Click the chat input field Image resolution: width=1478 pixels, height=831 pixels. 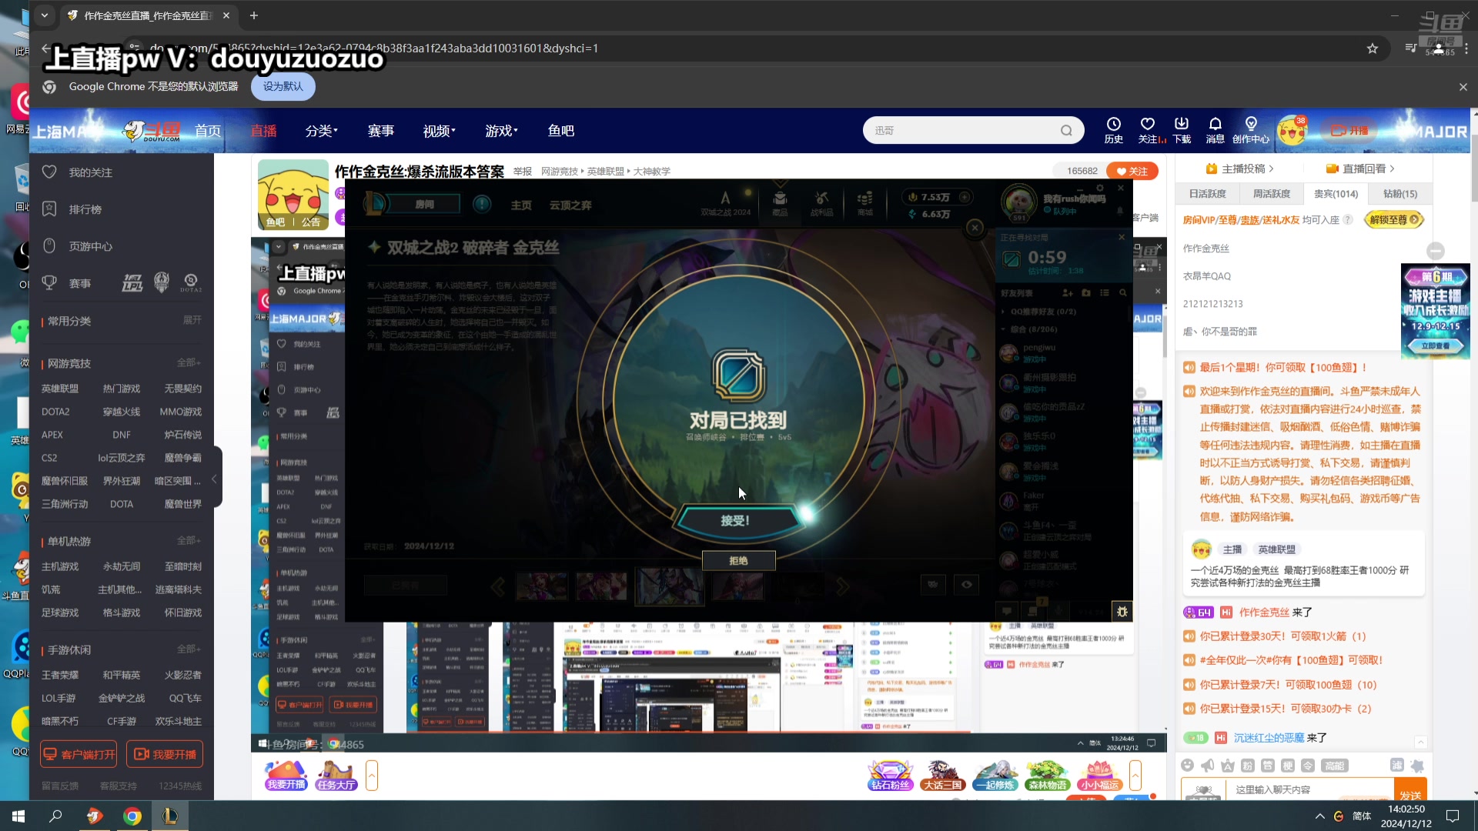coord(1311,789)
